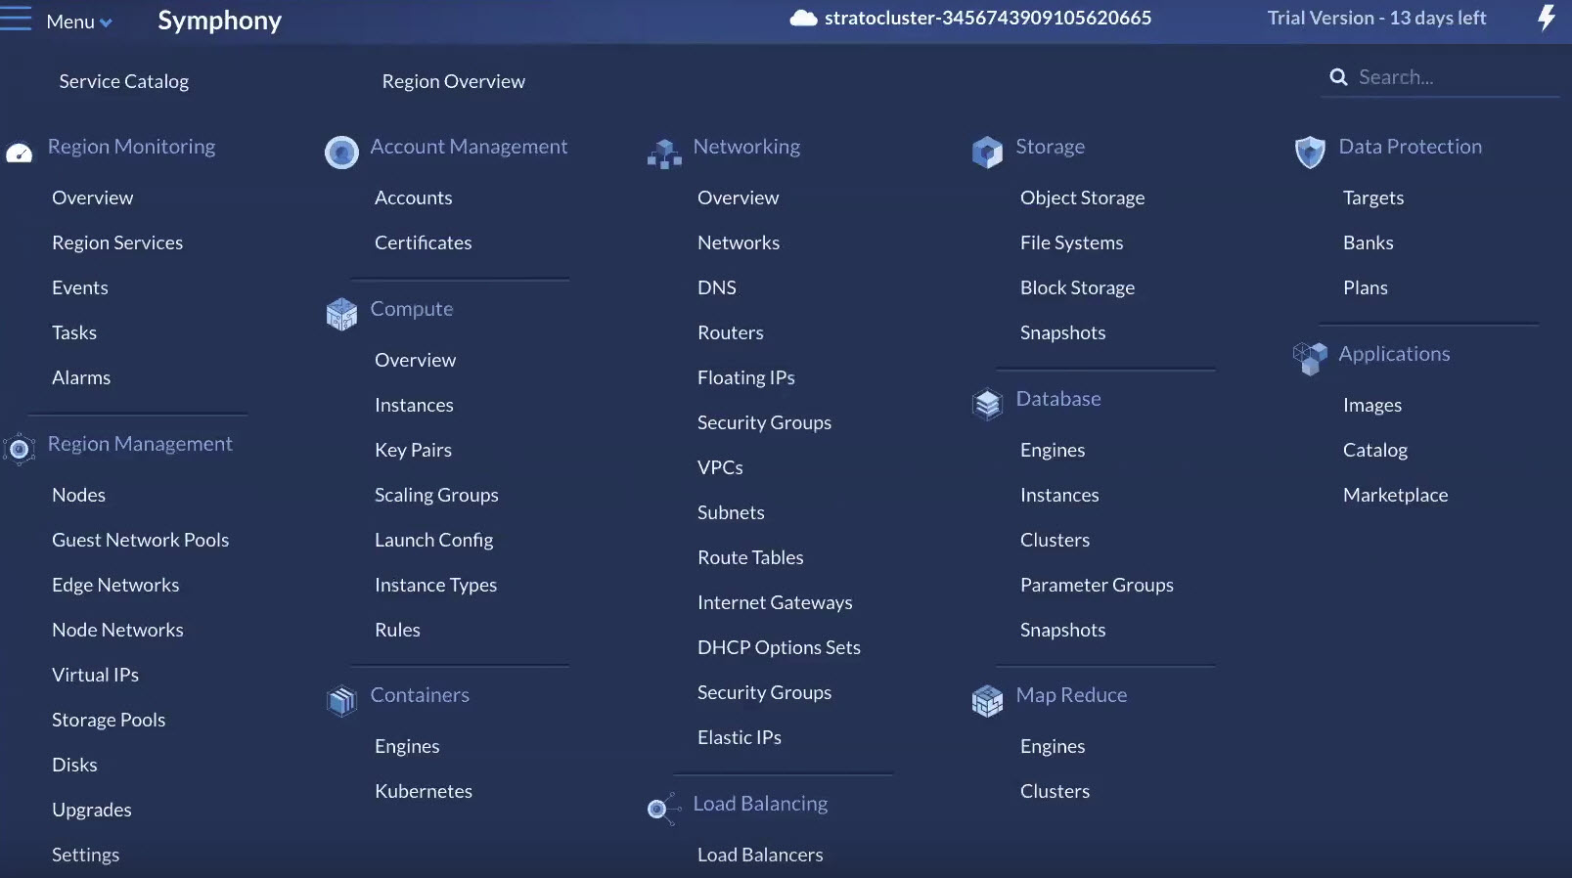This screenshot has width=1572, height=878.
Task: Open the hamburger menu icon
Action: click(16, 20)
